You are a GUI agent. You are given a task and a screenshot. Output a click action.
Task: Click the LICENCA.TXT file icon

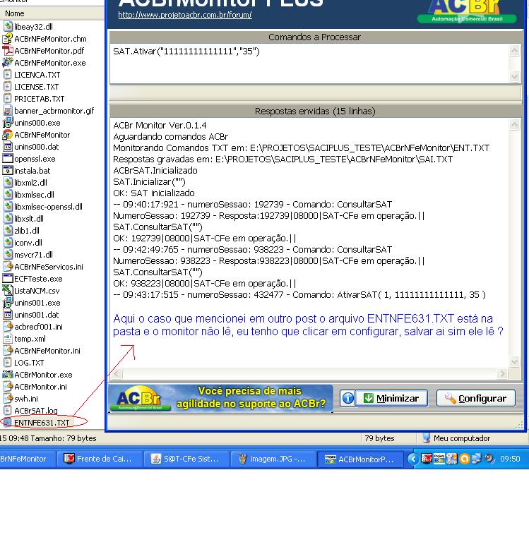[x=8, y=75]
